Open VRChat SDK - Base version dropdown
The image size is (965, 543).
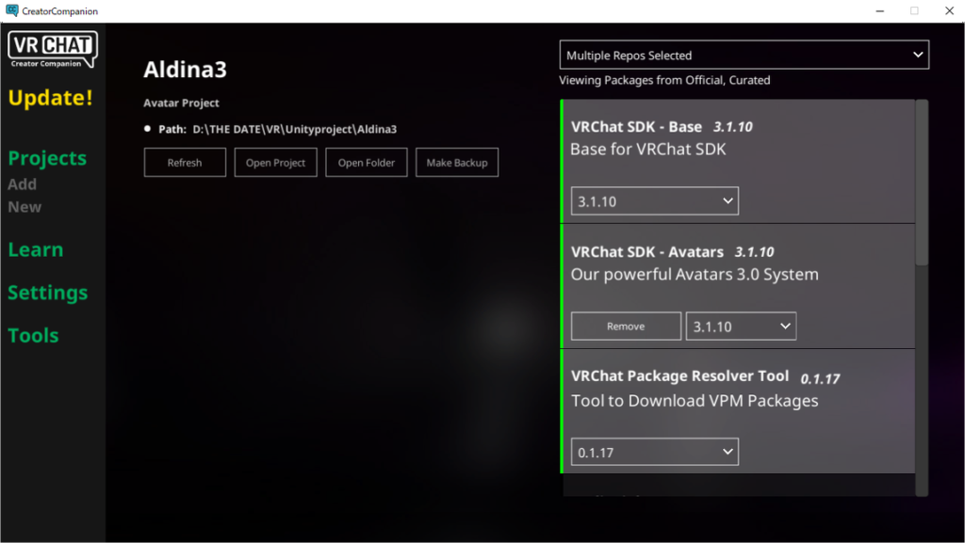coord(655,201)
